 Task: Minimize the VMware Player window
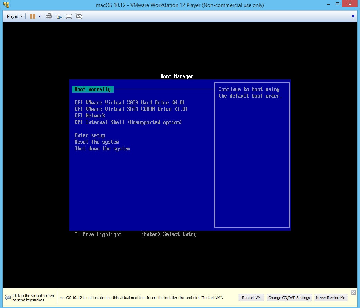pyautogui.click(x=328, y=4)
